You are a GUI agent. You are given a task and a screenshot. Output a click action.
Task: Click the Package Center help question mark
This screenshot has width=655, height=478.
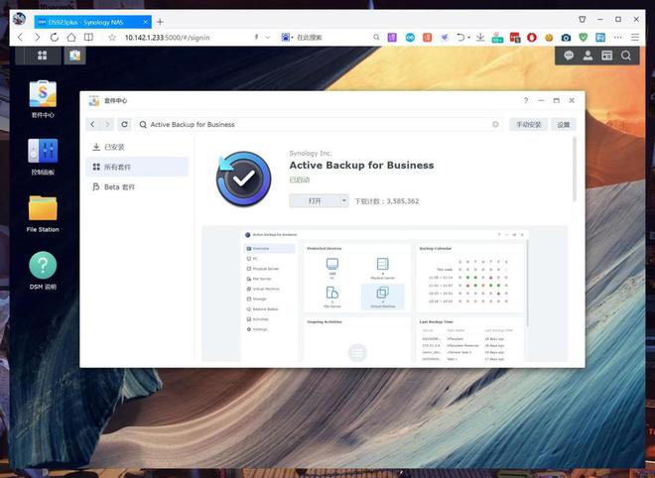(526, 101)
